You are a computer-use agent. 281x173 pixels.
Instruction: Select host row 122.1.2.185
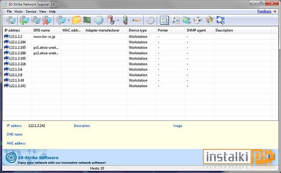pos(140,48)
